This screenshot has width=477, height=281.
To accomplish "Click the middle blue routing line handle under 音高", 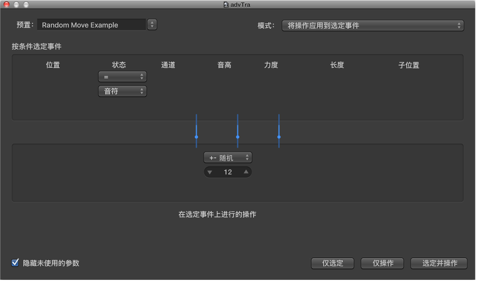I will tap(237, 137).
